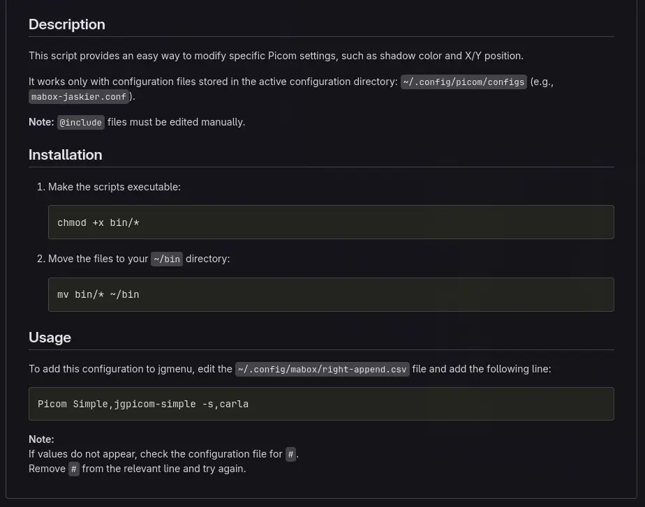Click the Picom Simple,jgpicom-simple code block
This screenshot has width=645, height=507.
pyautogui.click(x=321, y=404)
